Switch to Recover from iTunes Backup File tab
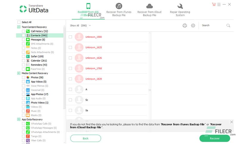249x144 pixels. [119, 10]
